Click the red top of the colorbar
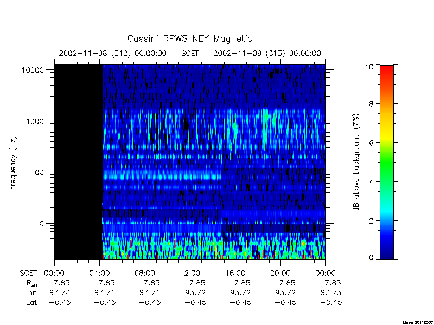434x325 pixels. tap(387, 70)
